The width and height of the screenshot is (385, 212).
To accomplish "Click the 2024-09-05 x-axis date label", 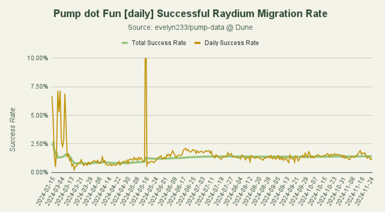I will point(270,191).
